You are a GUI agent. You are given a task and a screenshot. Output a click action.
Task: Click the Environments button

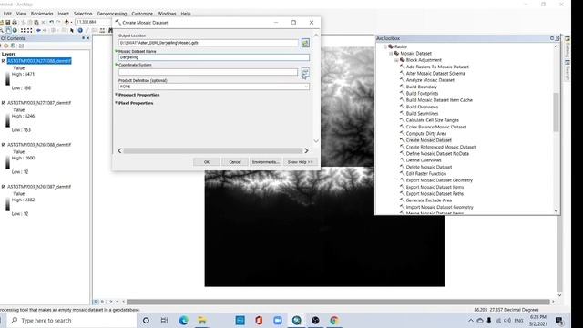click(265, 162)
